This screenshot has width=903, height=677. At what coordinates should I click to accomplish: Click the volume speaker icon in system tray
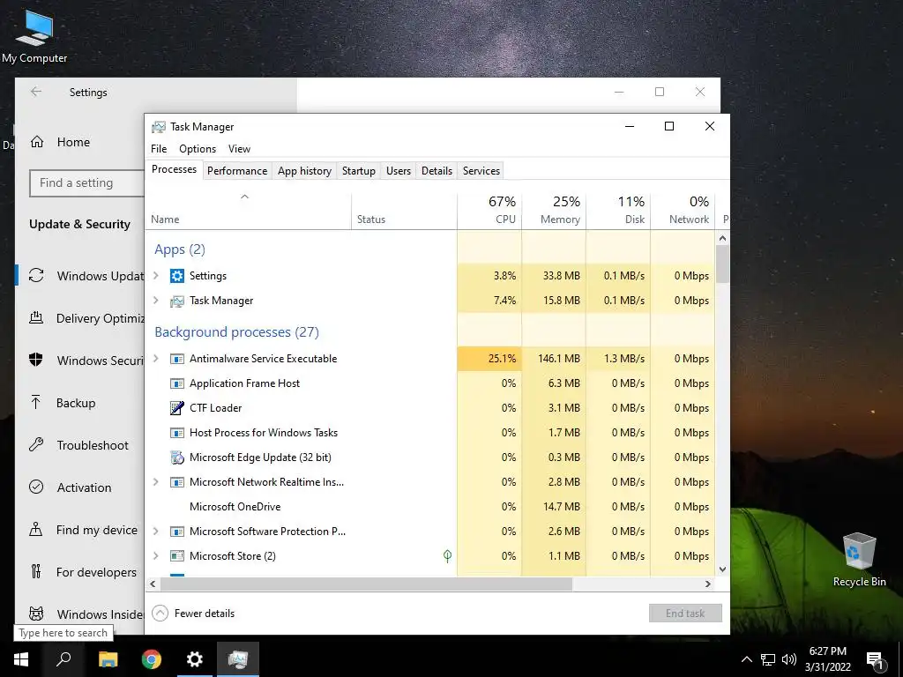[789, 659]
